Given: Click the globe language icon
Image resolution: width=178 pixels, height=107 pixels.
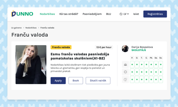Looking at the screenshot, I should pos(121,14).
